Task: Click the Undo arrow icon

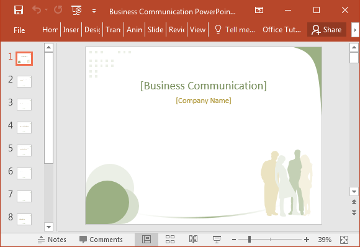Action: 37,10
